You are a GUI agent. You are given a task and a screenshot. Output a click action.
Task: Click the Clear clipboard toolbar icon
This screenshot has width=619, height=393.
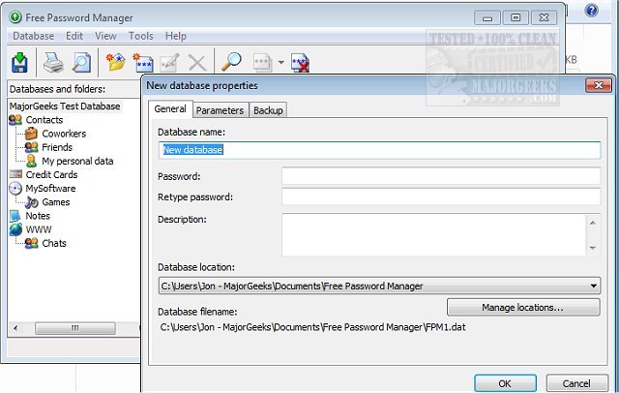(300, 62)
